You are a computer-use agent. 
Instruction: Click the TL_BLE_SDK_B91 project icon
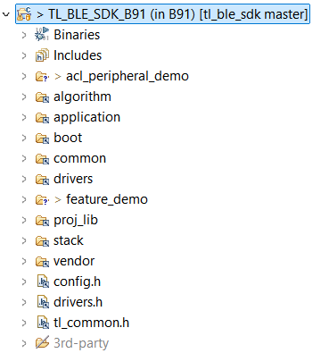coord(24,13)
